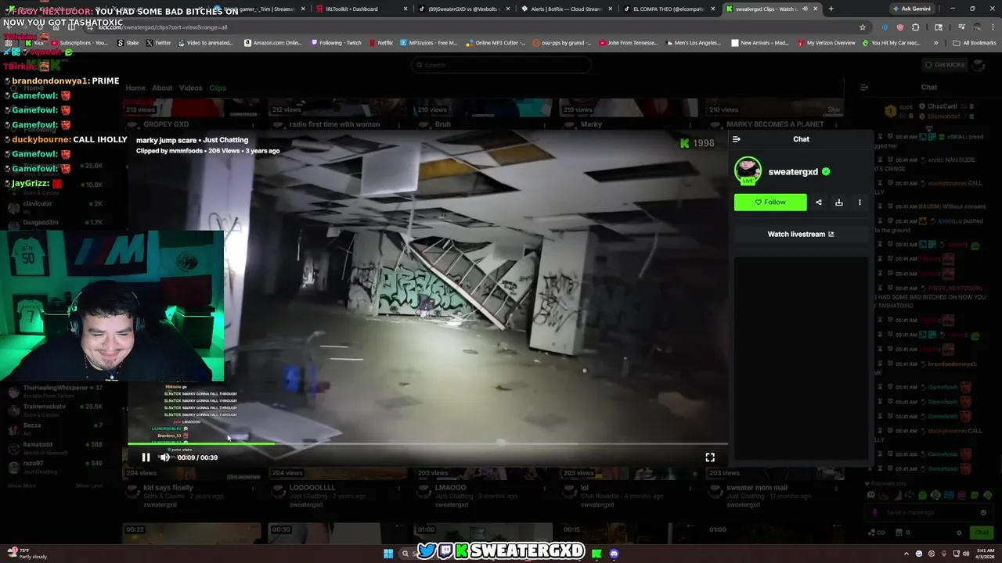The width and height of the screenshot is (1002, 563).
Task: Click Ask Gemini in the browser
Action: [x=911, y=9]
